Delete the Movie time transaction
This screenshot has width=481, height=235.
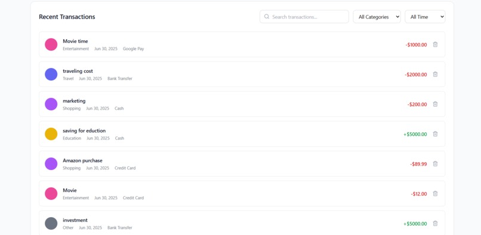click(x=435, y=45)
